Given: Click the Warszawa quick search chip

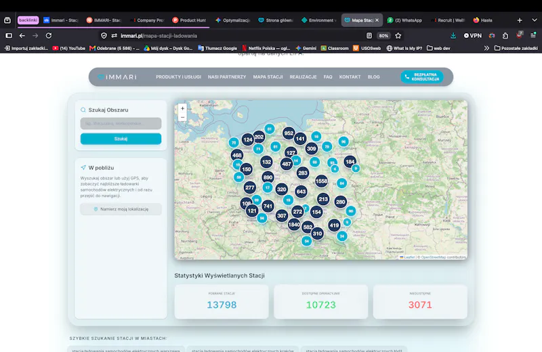Looking at the screenshot, I should 126,349.
